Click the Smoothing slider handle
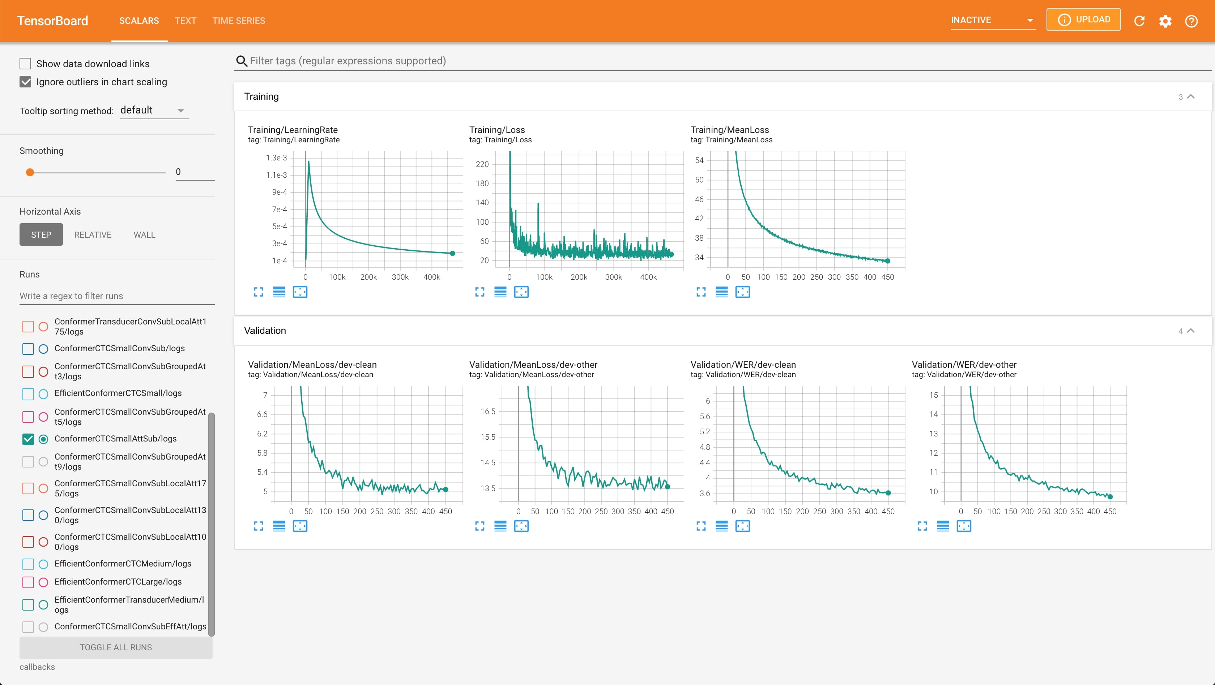1215x685 pixels. [x=30, y=172]
